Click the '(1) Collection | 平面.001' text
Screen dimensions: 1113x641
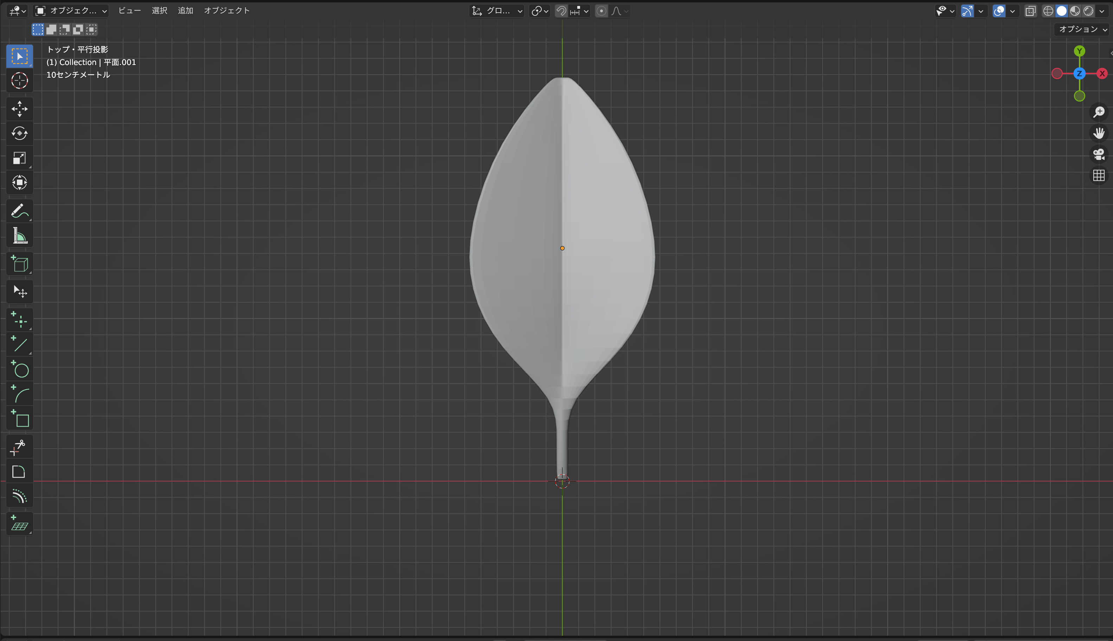91,62
